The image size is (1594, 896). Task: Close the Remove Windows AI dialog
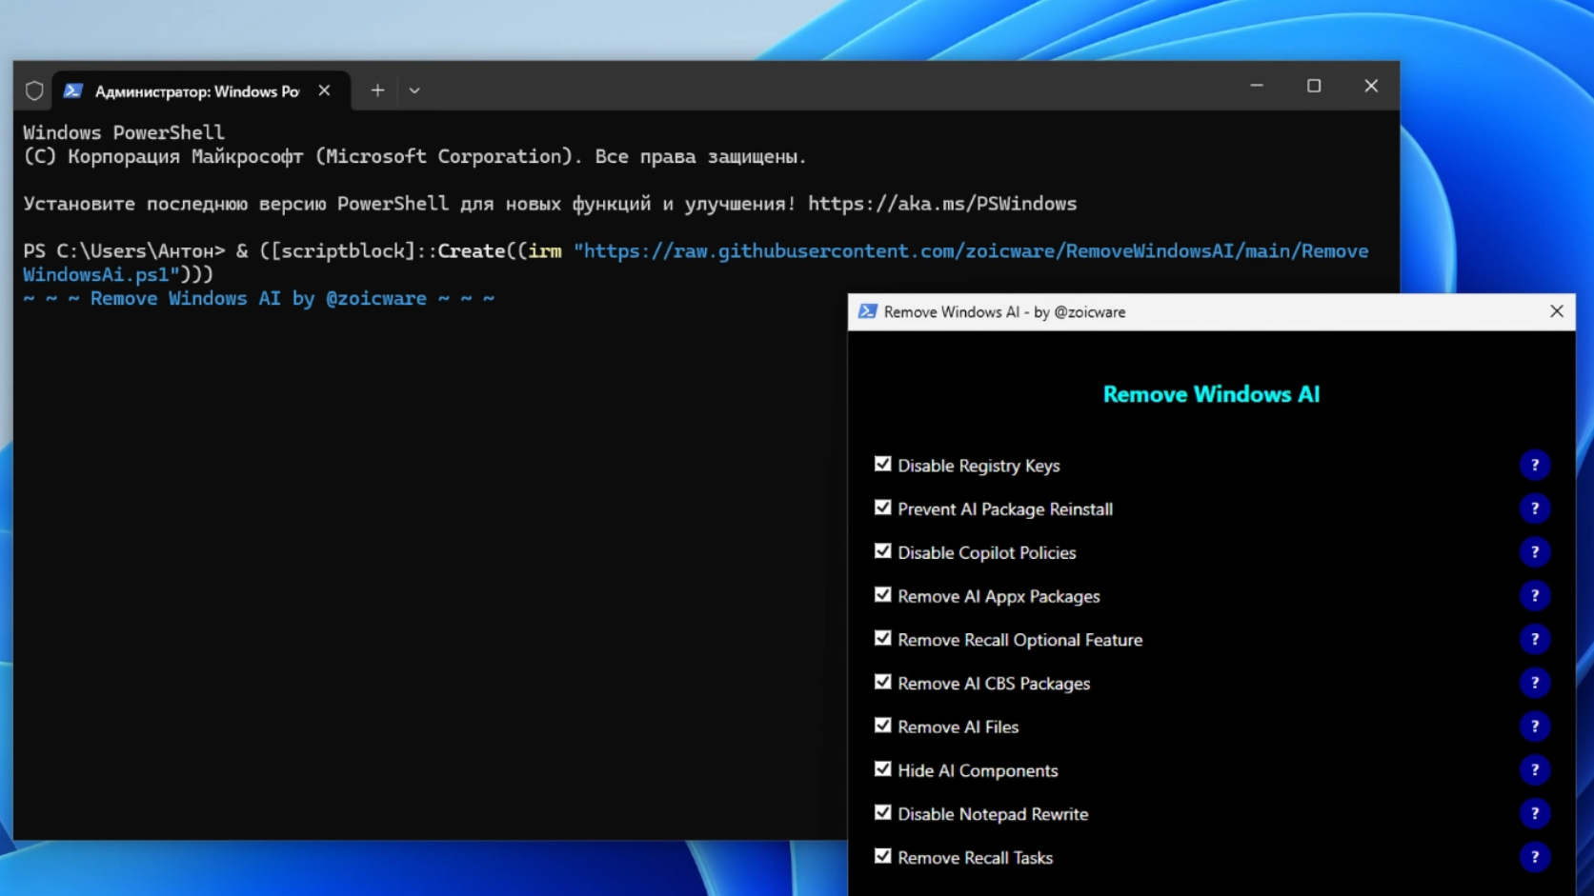point(1556,311)
